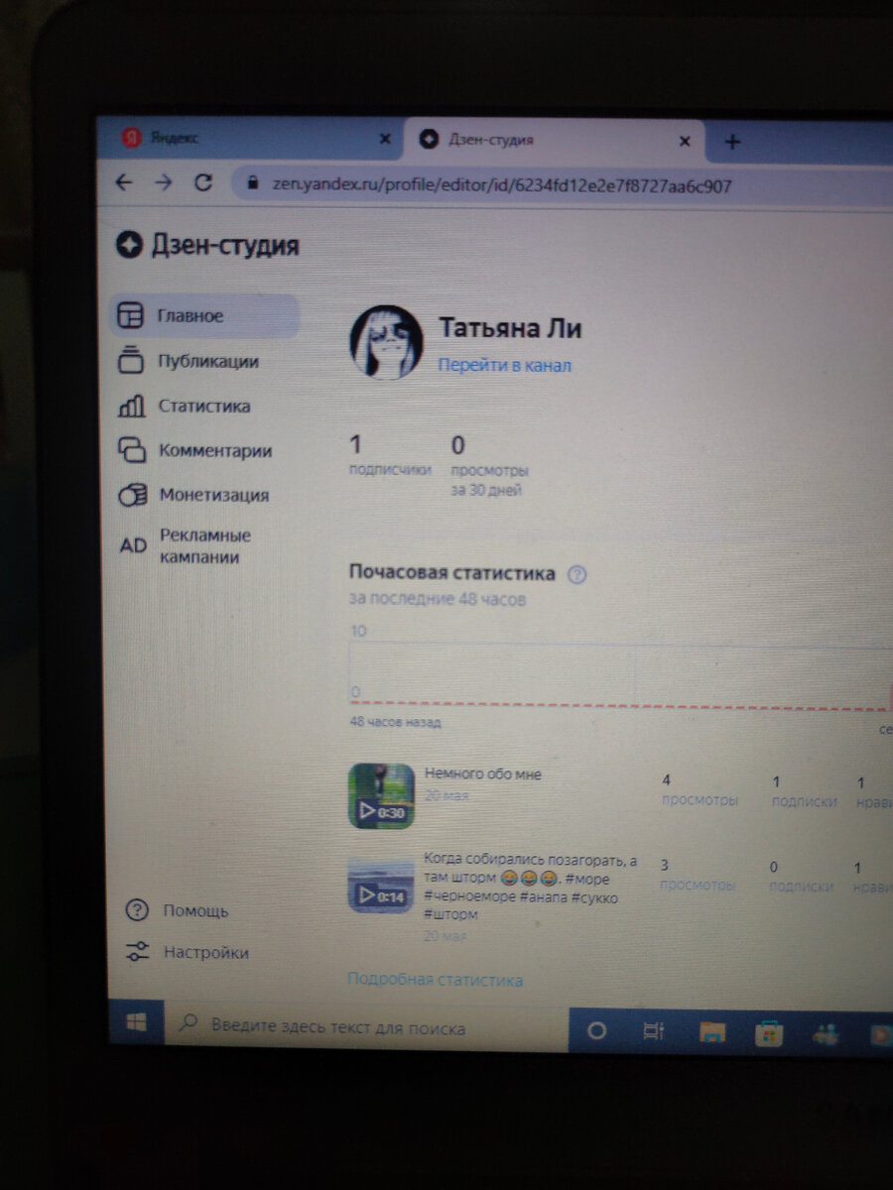The height and width of the screenshot is (1190, 893).
Task: Click the Главное dashboard icon
Action: coord(131,316)
